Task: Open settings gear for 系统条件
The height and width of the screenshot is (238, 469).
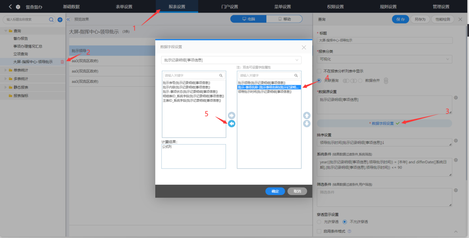Action: point(456,160)
